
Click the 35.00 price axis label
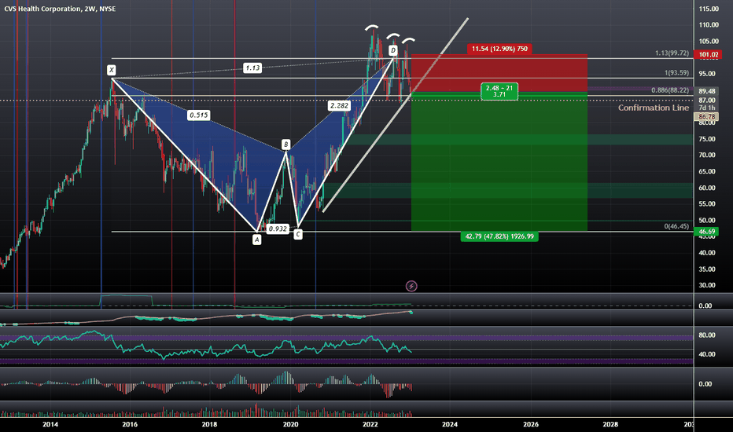click(707, 269)
